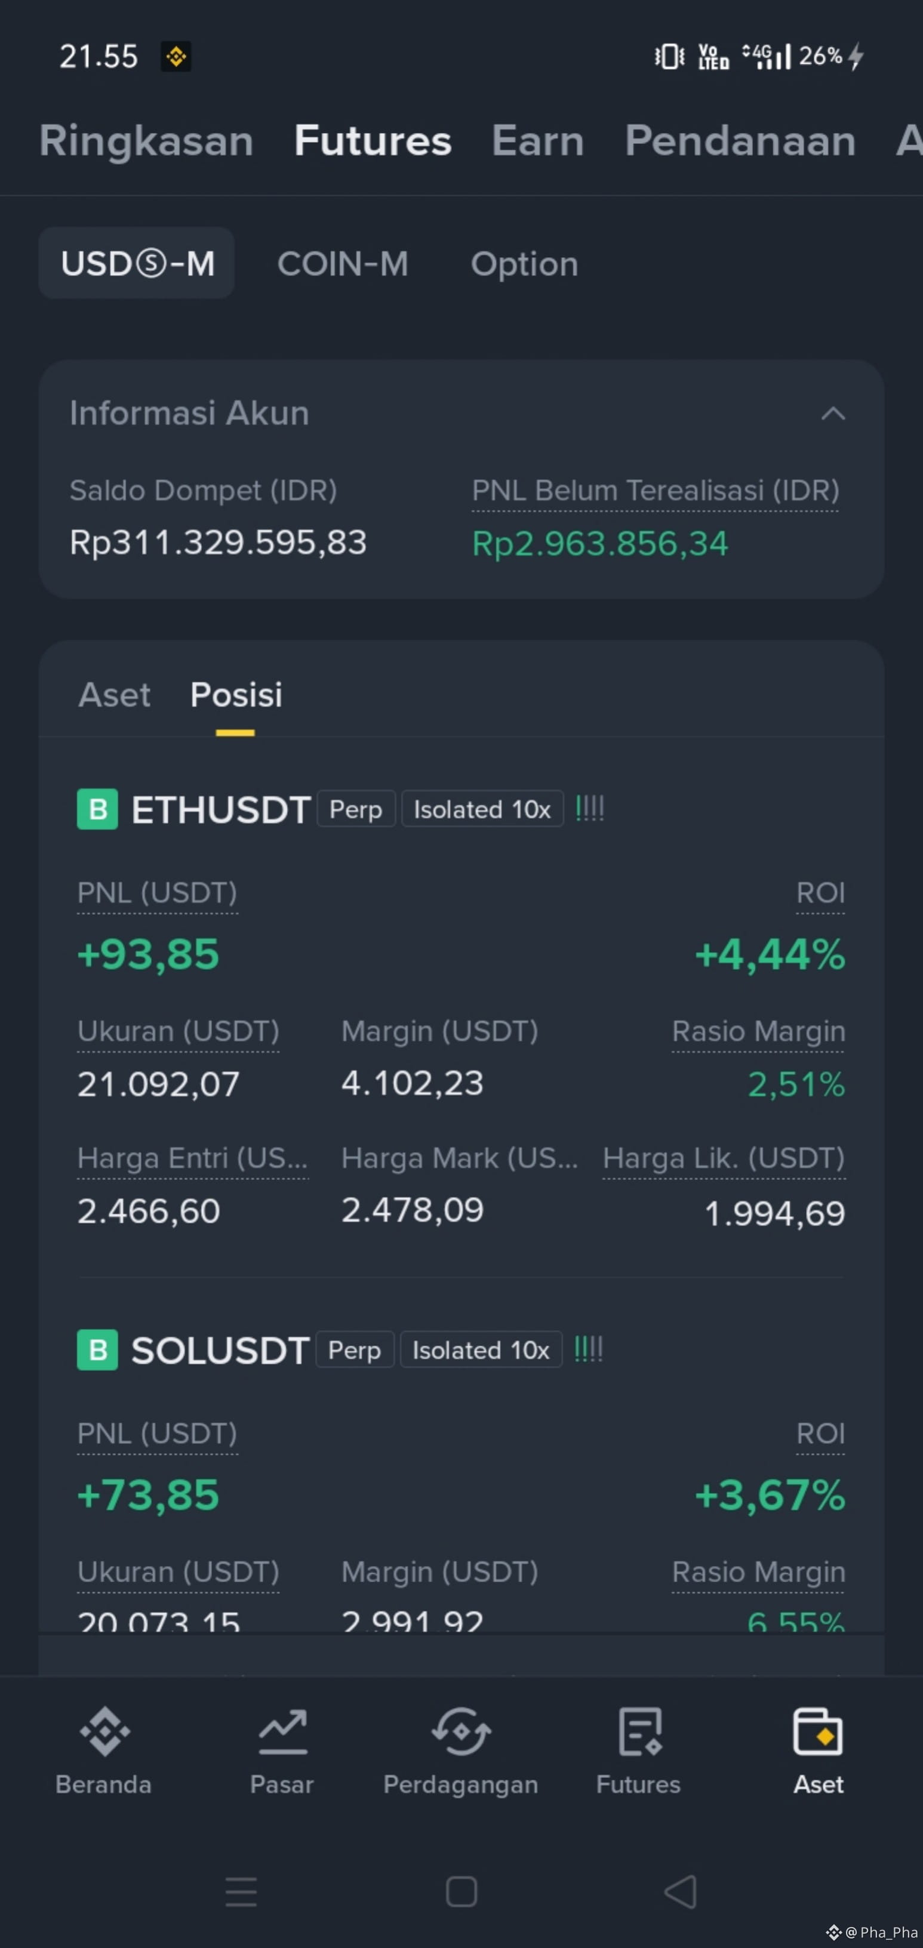Open the Pasar market chart icon
This screenshot has width=923, height=1948.
[x=282, y=1732]
